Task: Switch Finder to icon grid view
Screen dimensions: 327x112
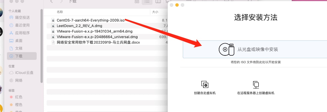Action: [137, 2]
